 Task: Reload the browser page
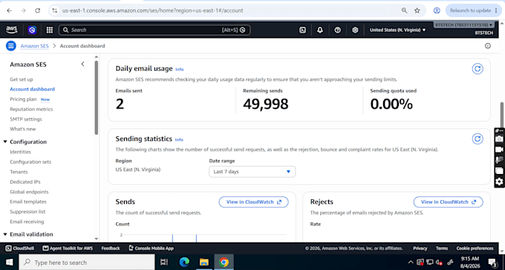[38, 10]
